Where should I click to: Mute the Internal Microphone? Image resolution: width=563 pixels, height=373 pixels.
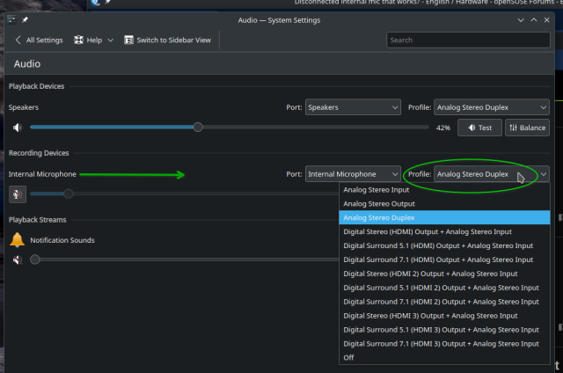click(x=18, y=194)
